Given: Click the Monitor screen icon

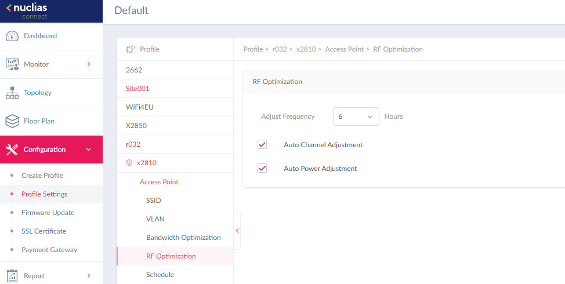Looking at the screenshot, I should (12, 64).
